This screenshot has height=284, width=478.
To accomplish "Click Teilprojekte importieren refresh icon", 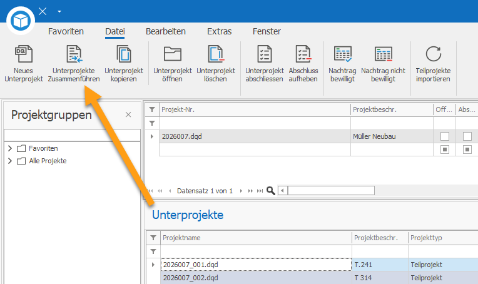I will click(x=433, y=54).
